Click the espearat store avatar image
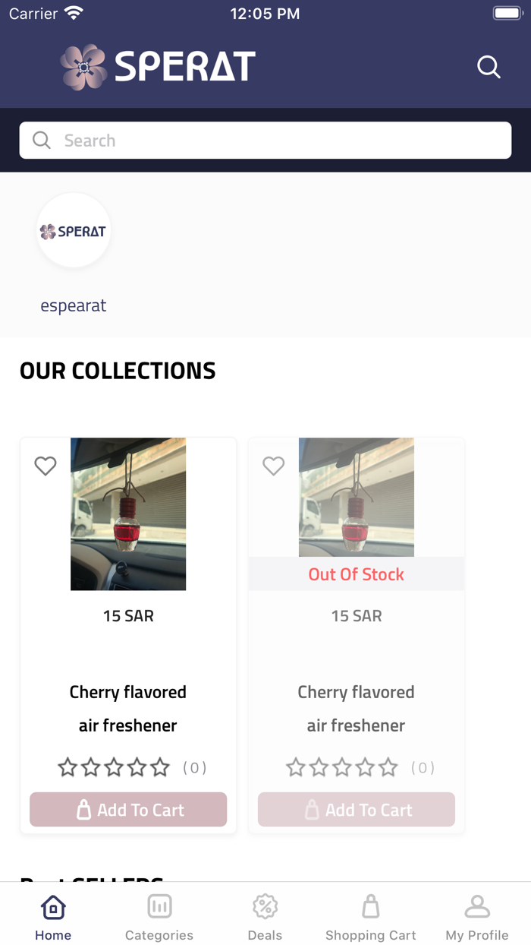The image size is (531, 945). 74,230
